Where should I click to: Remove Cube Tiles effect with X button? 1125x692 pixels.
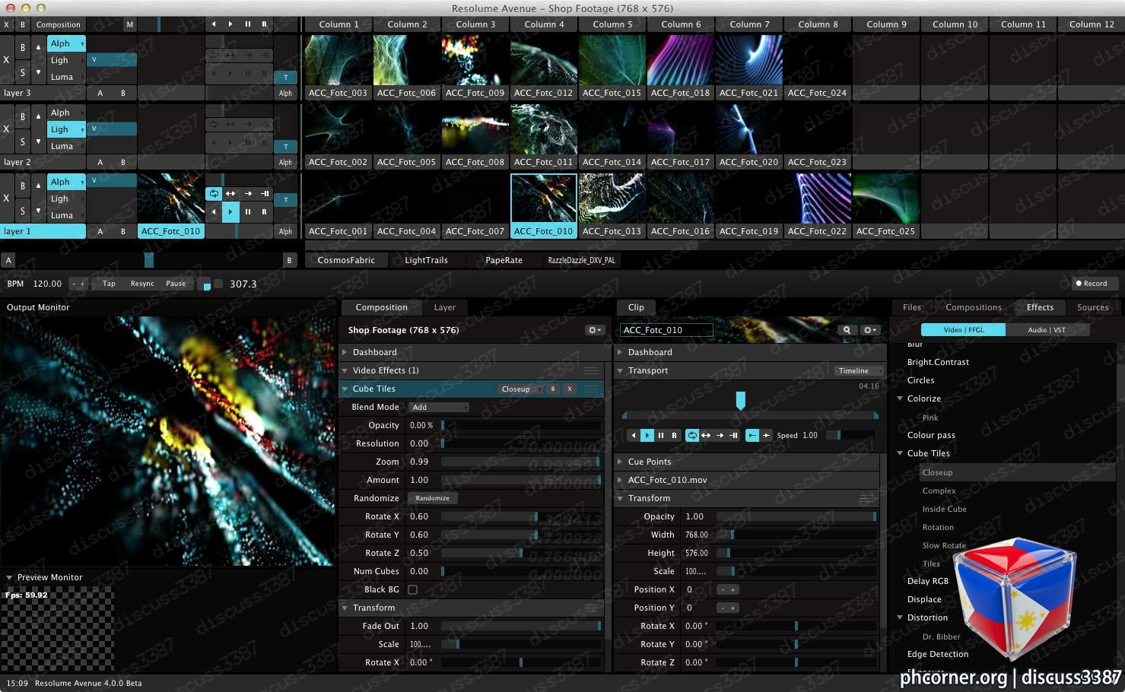570,389
